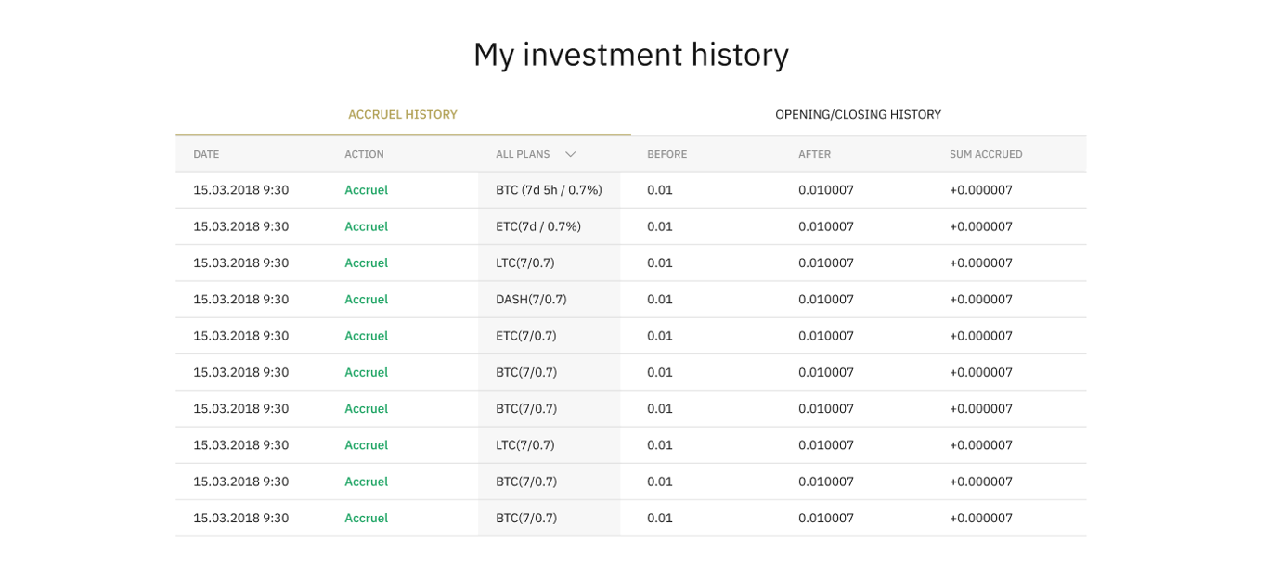Select the ETC(7d / 0.7%) plan cell
Screen dimensions: 1268x565
[x=537, y=226]
